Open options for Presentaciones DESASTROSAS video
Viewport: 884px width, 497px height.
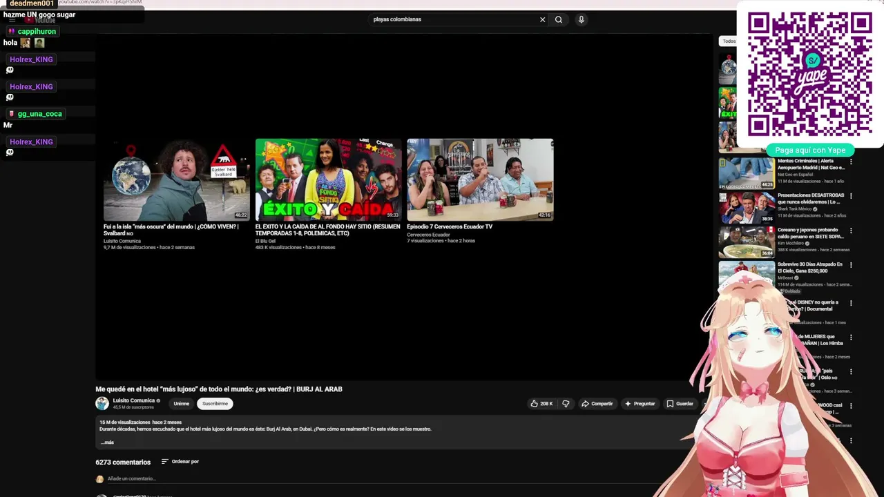pyautogui.click(x=851, y=196)
